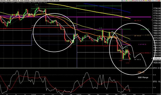
Task: Click the 1670.00 price axis label
Action: 157,38
